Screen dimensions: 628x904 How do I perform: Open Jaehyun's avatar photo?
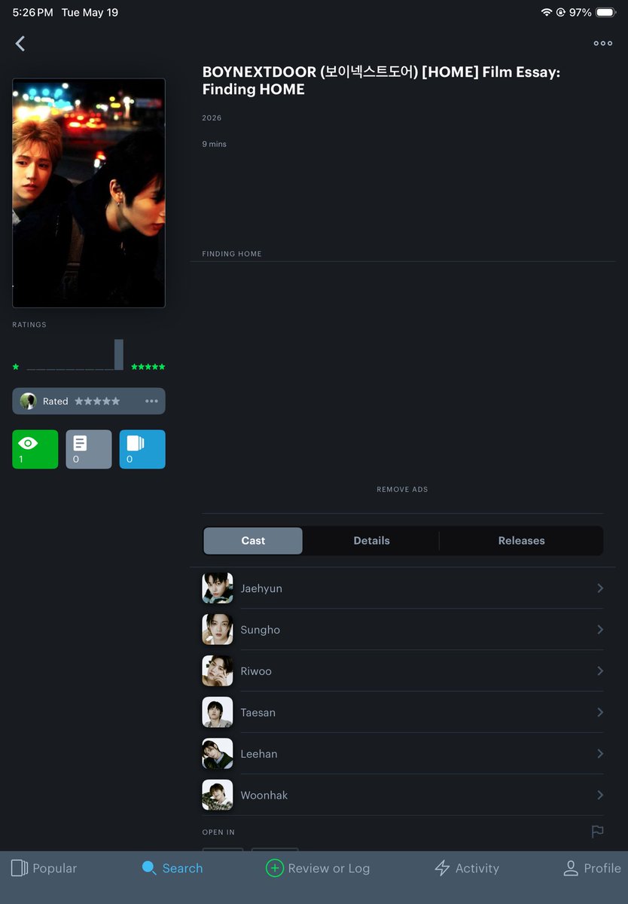[218, 588]
